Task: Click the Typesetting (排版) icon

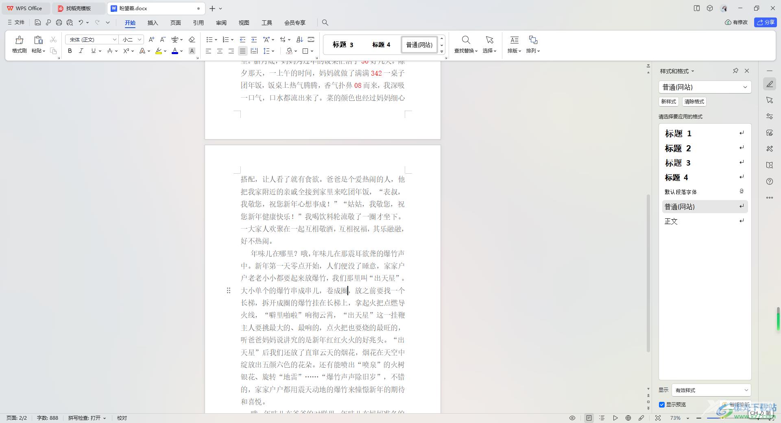Action: 514,40
